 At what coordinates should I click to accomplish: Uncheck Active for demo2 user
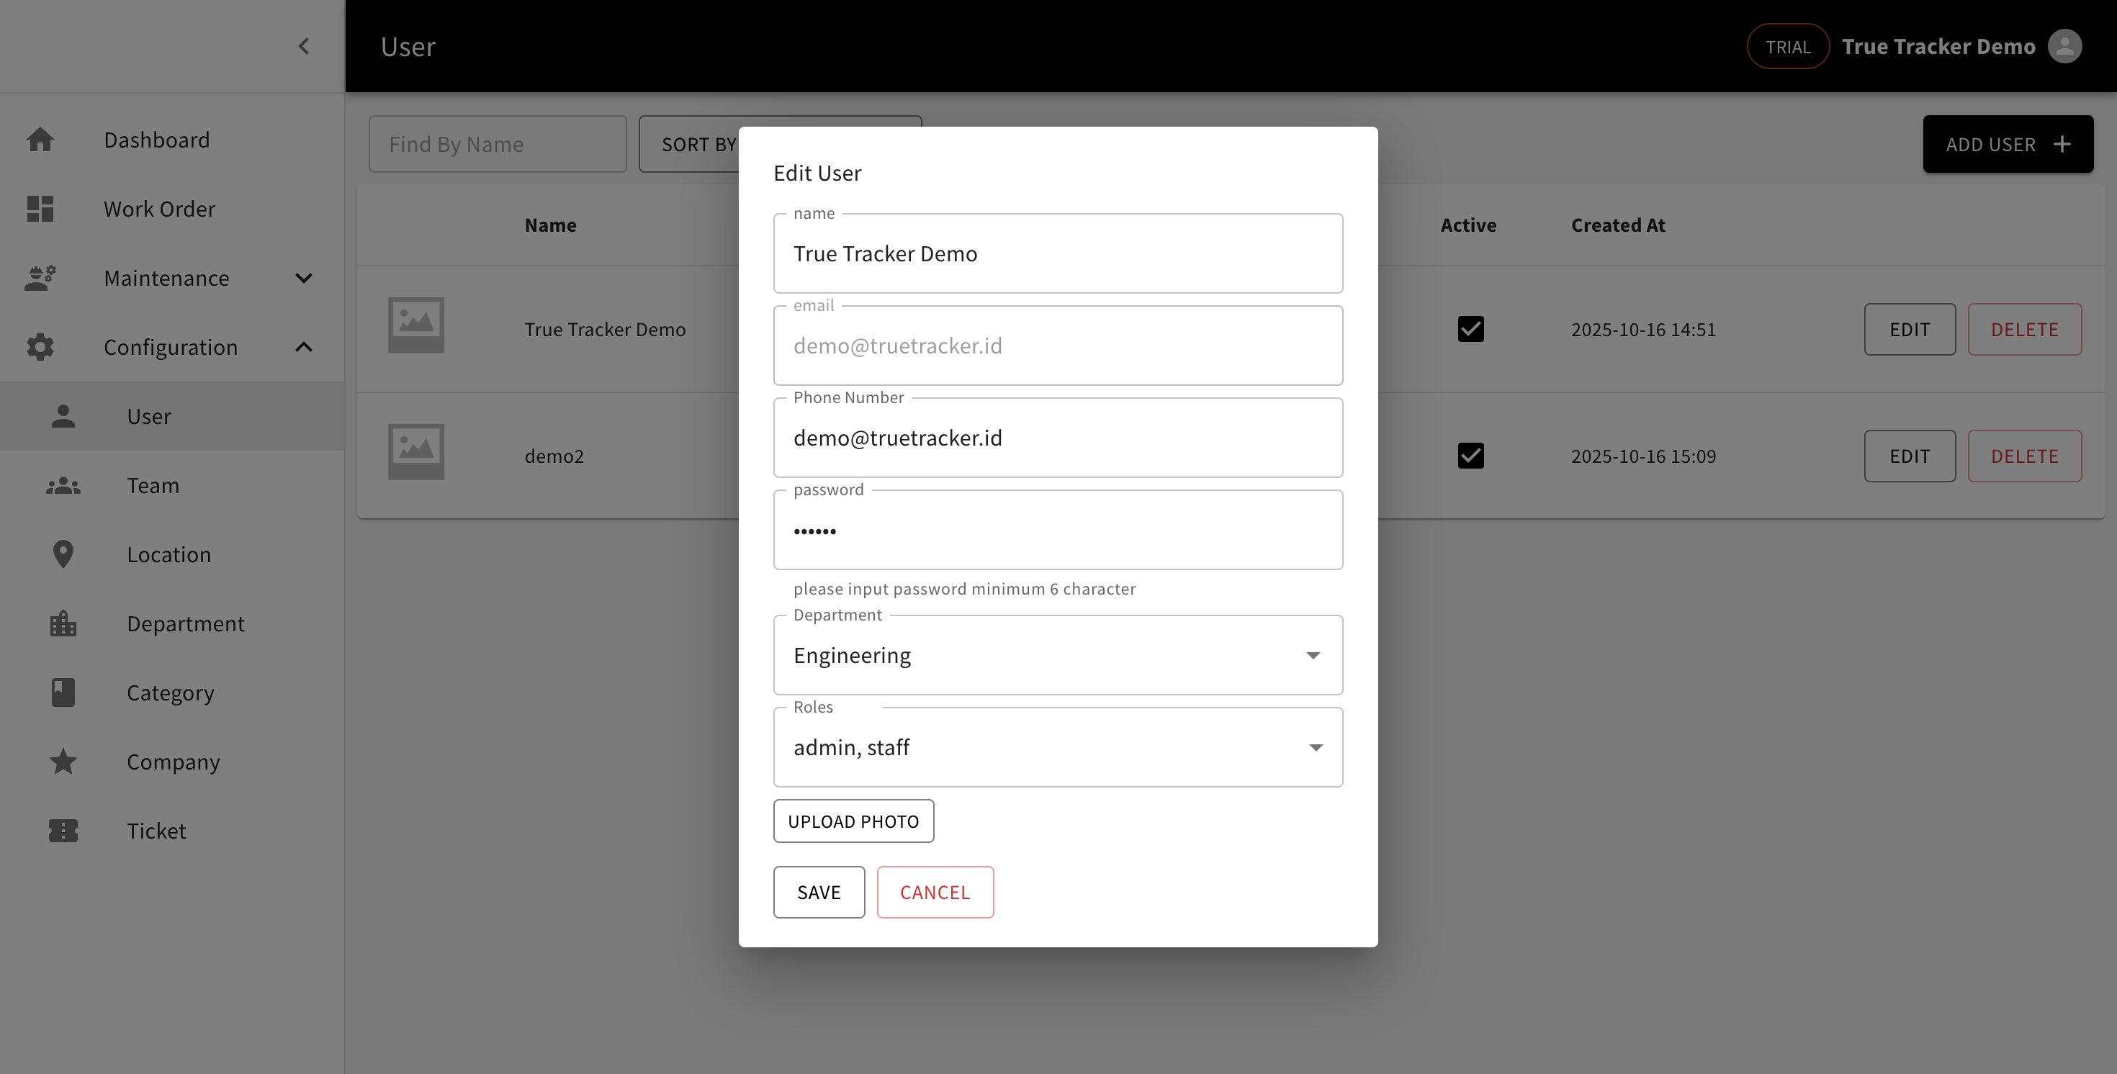(x=1472, y=455)
